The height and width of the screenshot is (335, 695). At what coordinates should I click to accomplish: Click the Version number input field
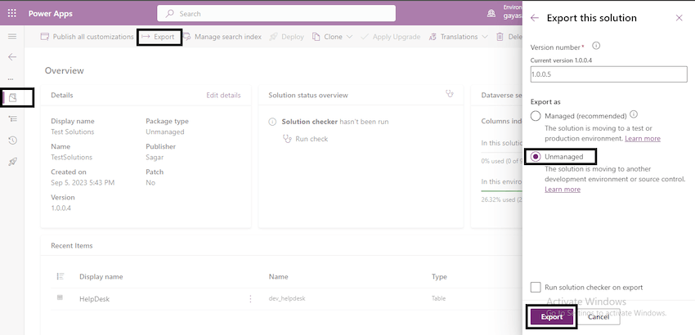(608, 74)
